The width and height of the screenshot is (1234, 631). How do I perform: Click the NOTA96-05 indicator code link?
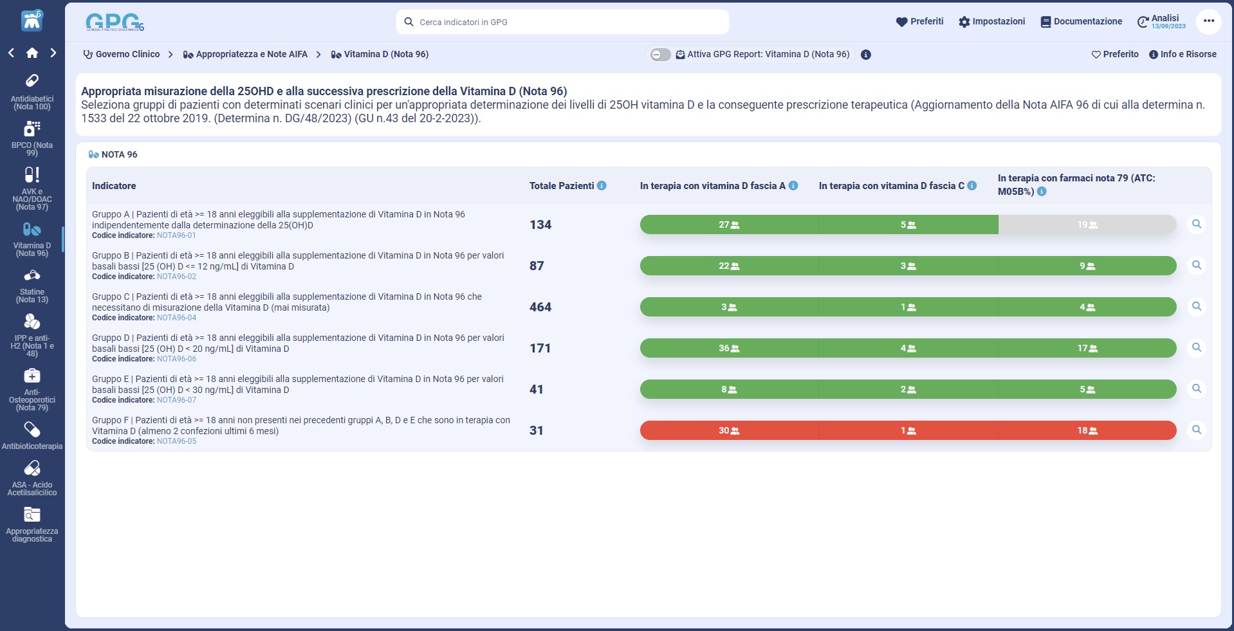[176, 441]
